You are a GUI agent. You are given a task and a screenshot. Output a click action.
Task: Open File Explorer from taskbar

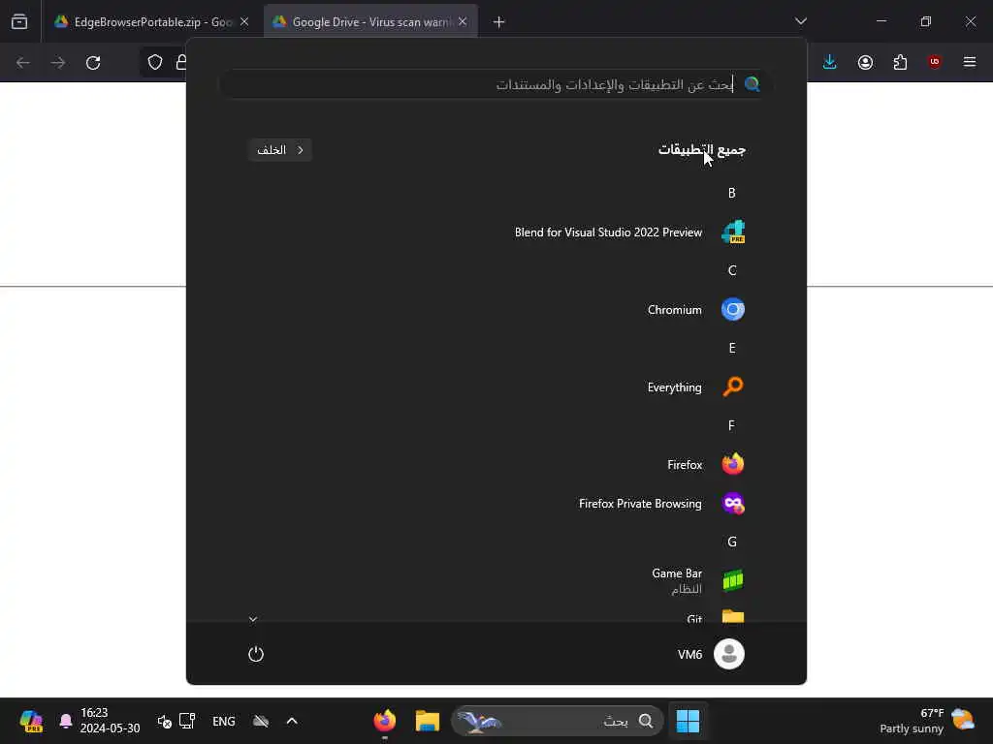pos(428,721)
